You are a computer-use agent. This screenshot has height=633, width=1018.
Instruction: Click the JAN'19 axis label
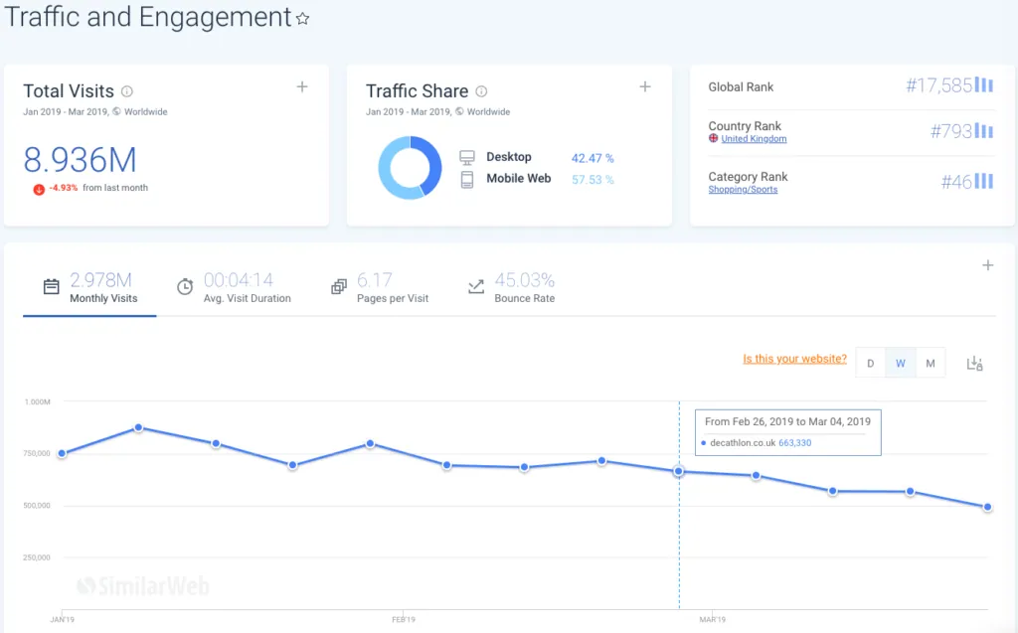(x=63, y=619)
